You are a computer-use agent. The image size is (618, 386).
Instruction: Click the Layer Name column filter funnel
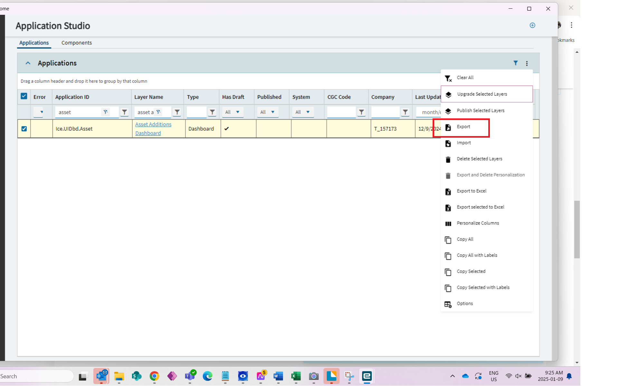point(177,112)
